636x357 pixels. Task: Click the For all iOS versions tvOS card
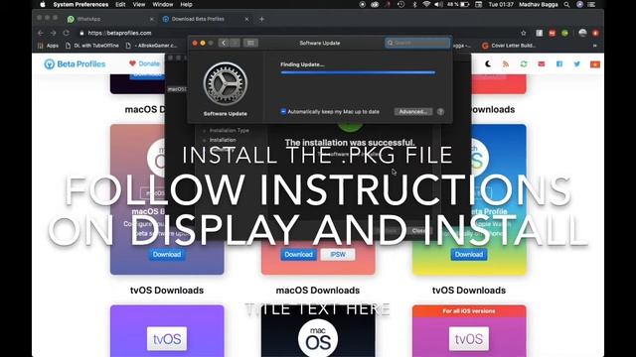(x=469, y=331)
